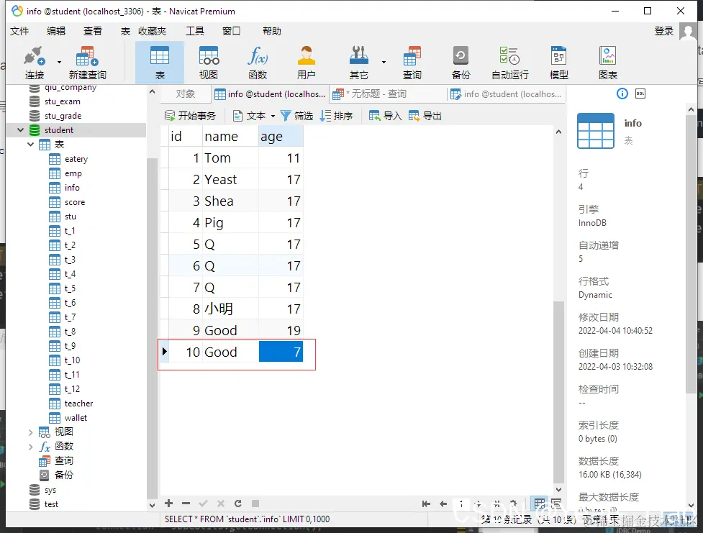Open the 工具 menu

pyautogui.click(x=195, y=31)
